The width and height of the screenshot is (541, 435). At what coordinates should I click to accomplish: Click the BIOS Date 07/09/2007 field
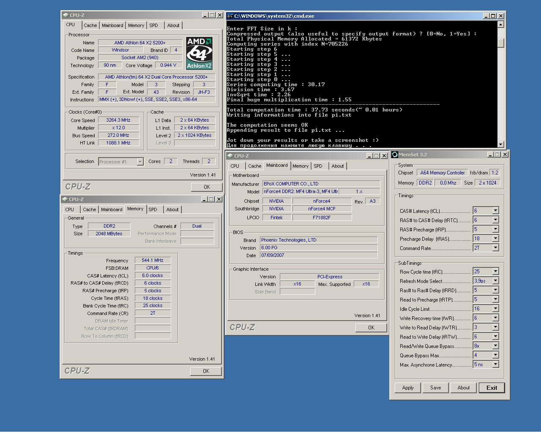click(319, 255)
